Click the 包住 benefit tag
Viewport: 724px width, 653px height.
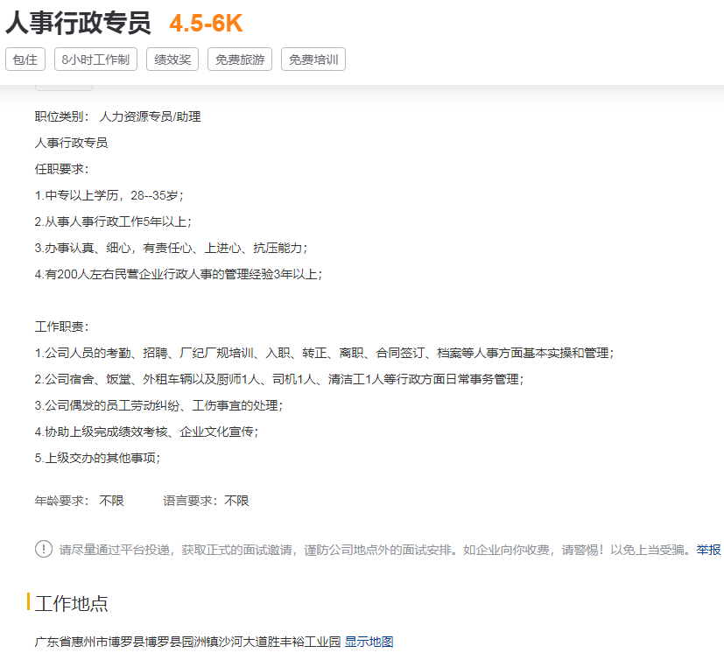tap(25, 60)
